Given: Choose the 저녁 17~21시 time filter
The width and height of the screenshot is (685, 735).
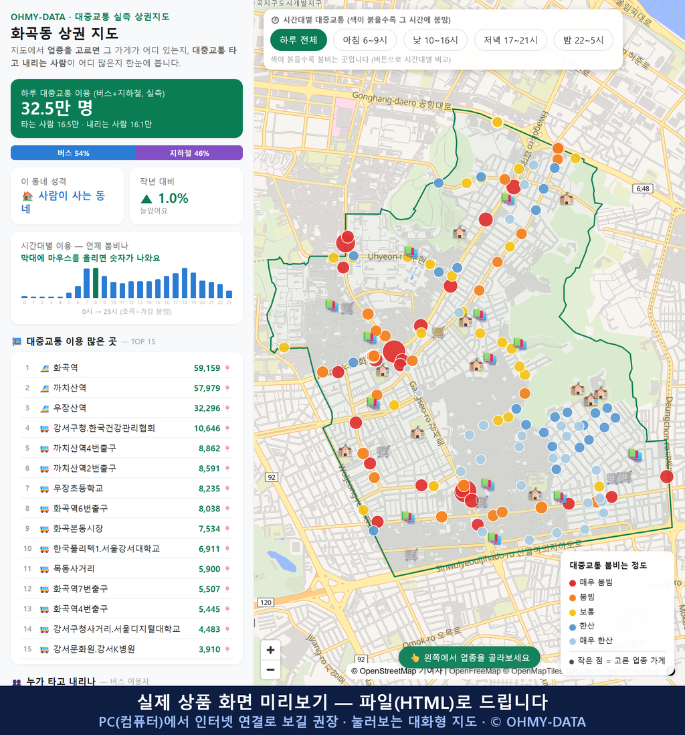Looking at the screenshot, I should (510, 40).
